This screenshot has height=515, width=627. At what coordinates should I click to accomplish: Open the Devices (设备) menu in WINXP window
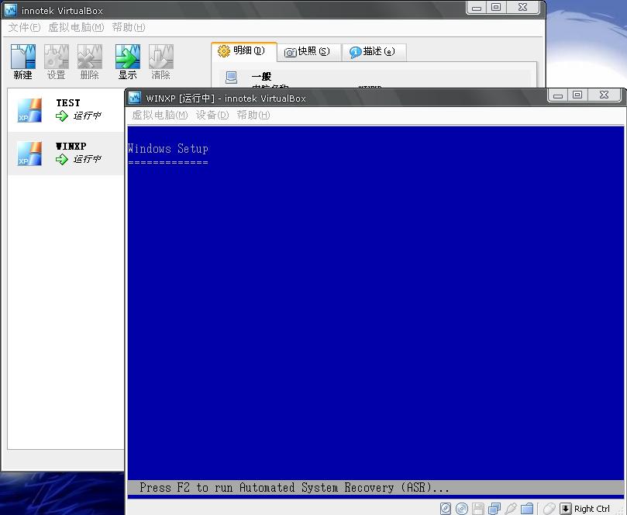(x=212, y=116)
